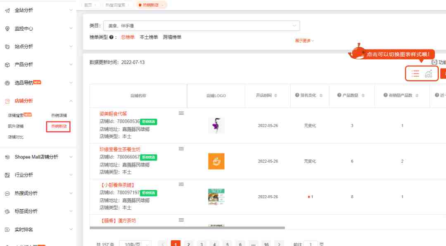The height and width of the screenshot is (246, 446).
Task: Collapse the 店铺分析 sidebar section
Action: [x=71, y=101]
